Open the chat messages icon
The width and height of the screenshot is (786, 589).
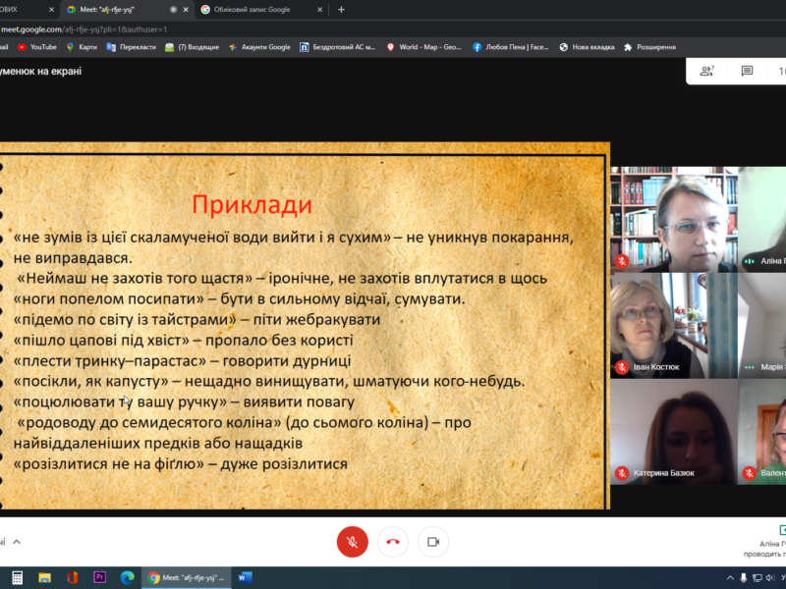(x=747, y=71)
